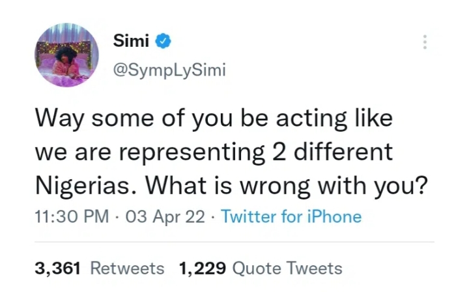Click the phrase representing 2 different
Image resolution: width=469 pixels, height=292 pixels.
[x=256, y=153]
